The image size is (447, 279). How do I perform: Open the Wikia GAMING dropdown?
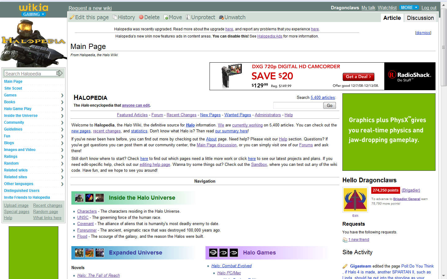34,14
